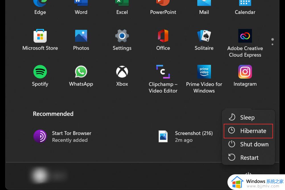285x190 pixels.
Task: Open Adobe Creative Cloud Express
Action: point(245,43)
